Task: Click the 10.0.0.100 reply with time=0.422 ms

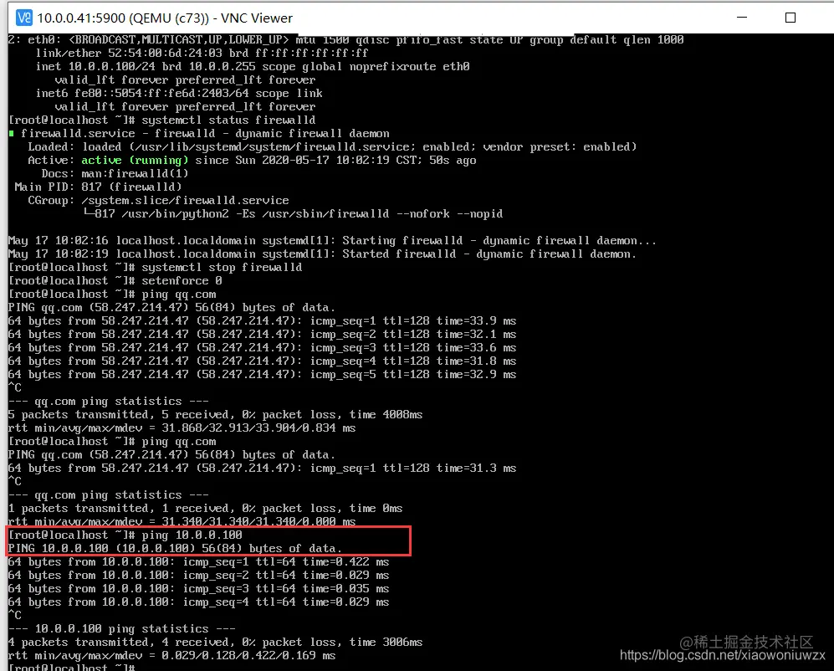Action: pos(198,562)
